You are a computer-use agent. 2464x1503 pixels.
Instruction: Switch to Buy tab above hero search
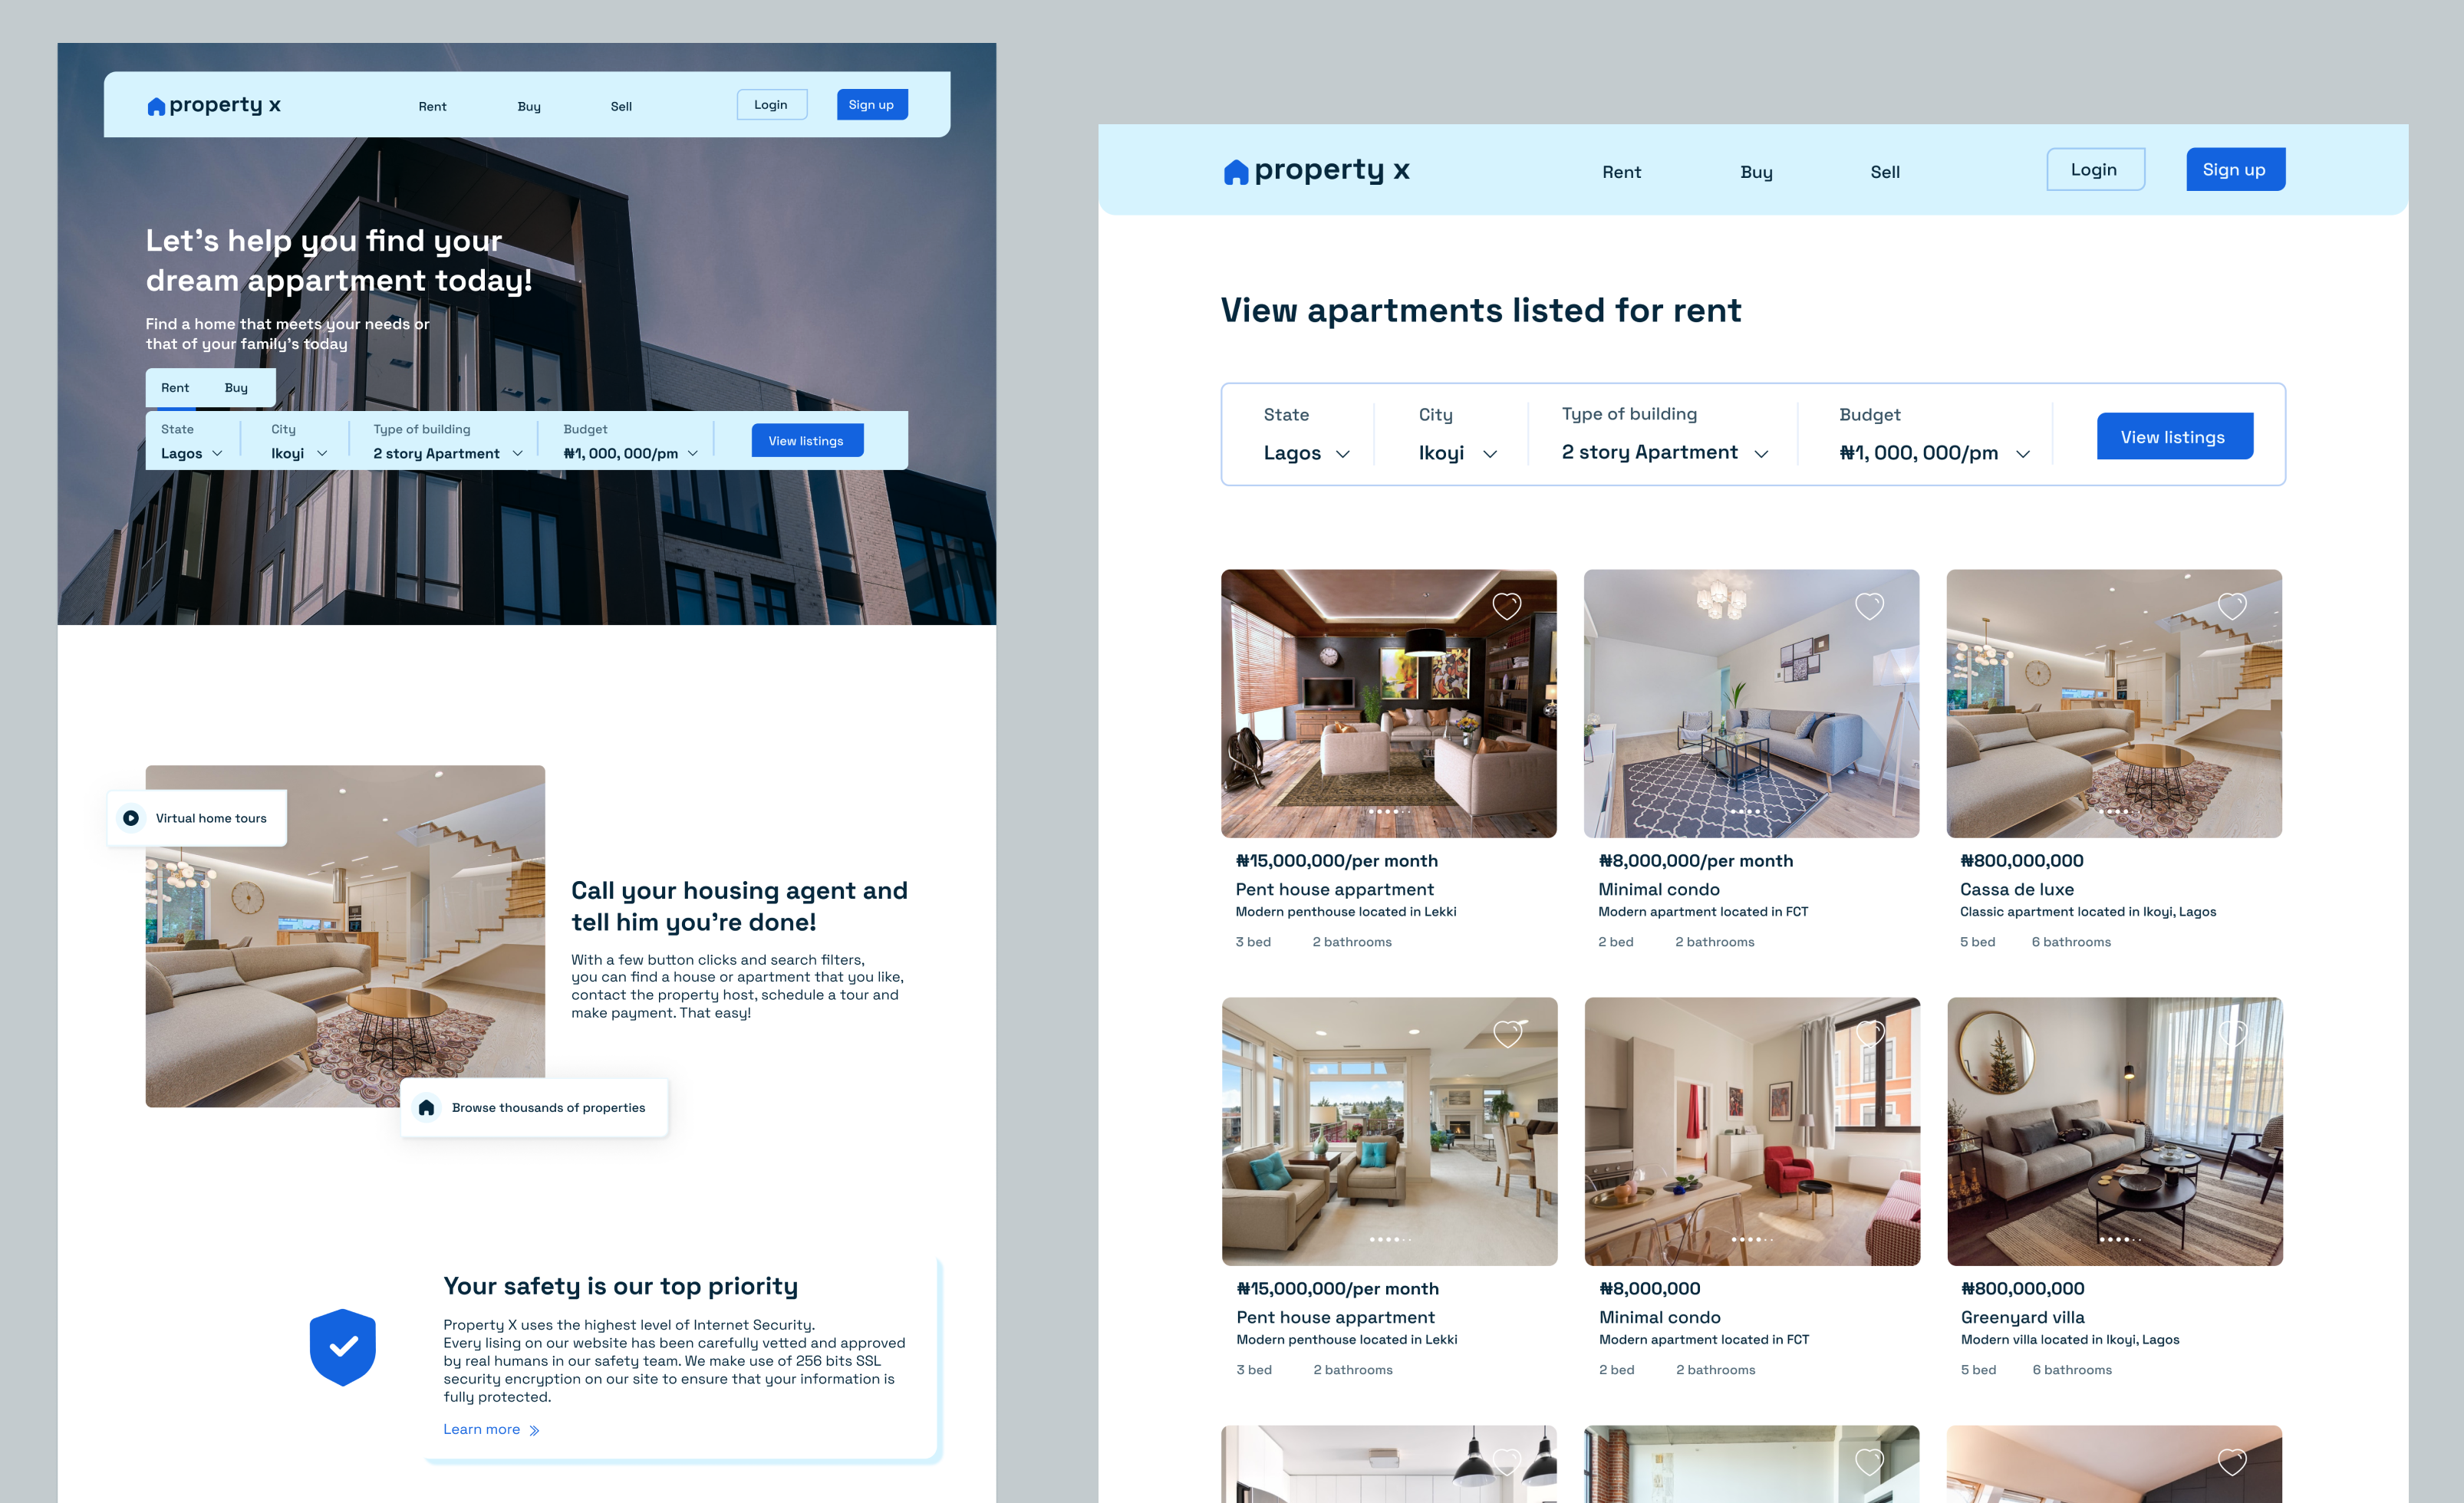click(236, 388)
